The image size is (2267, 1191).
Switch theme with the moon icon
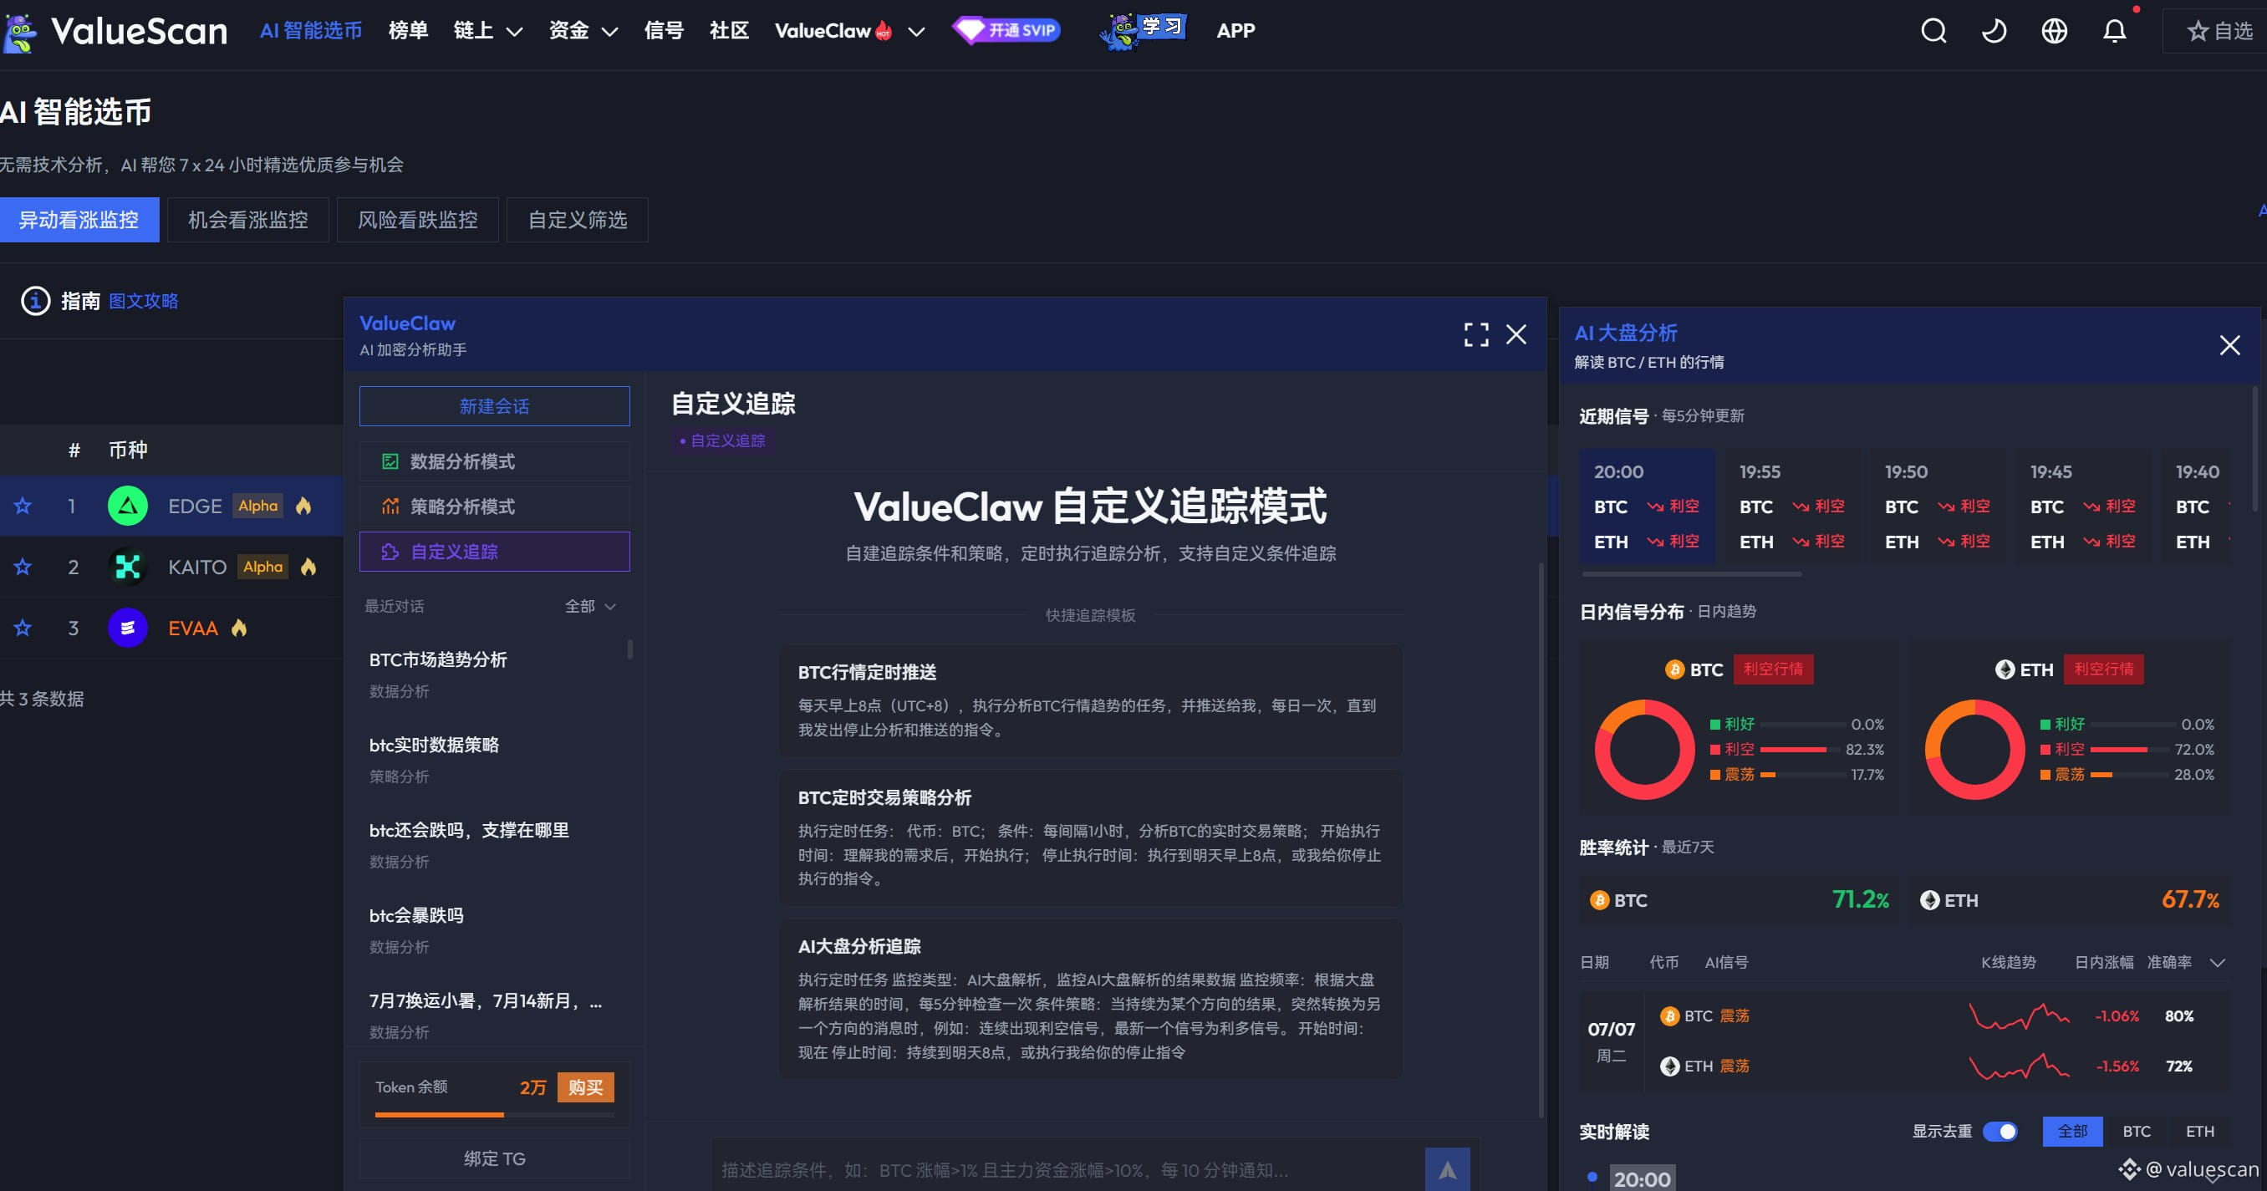point(1994,31)
